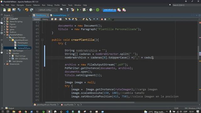Viewport: 201px width, 113px height.
Task: Click the red record macro icon in editor toolbar
Action: click(x=102, y=19)
